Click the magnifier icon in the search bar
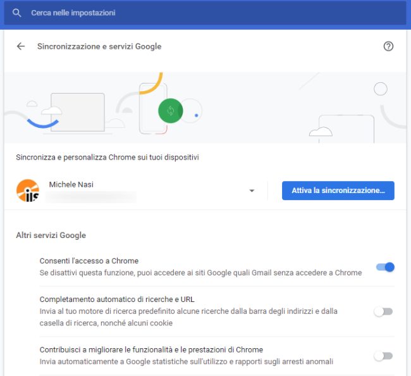Viewport: 411px width, 376px height. coord(17,13)
